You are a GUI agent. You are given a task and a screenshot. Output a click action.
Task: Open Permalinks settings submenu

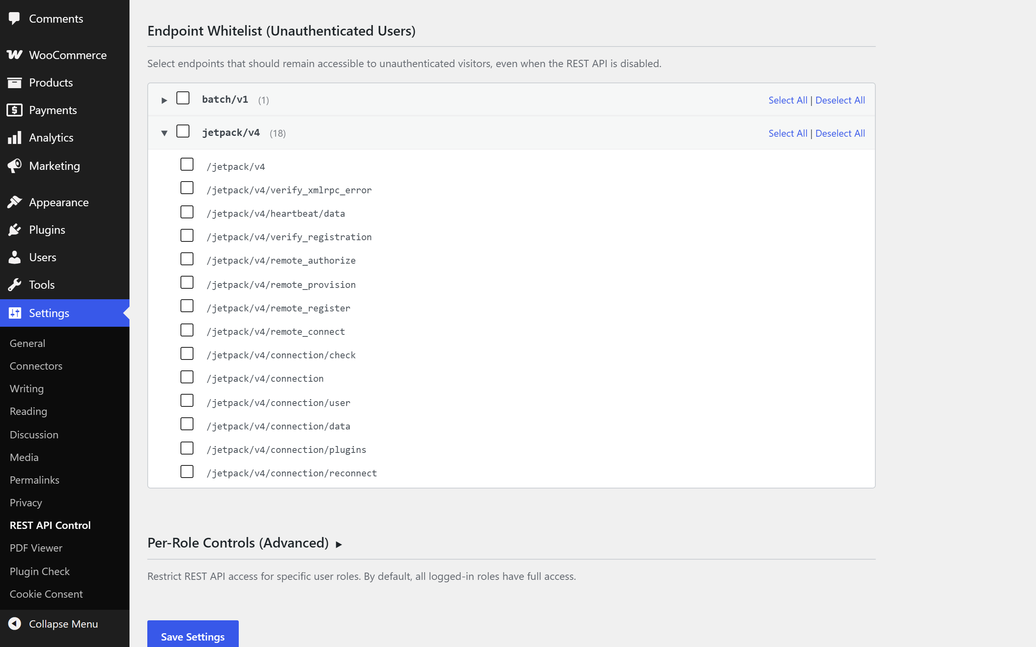[x=34, y=480]
